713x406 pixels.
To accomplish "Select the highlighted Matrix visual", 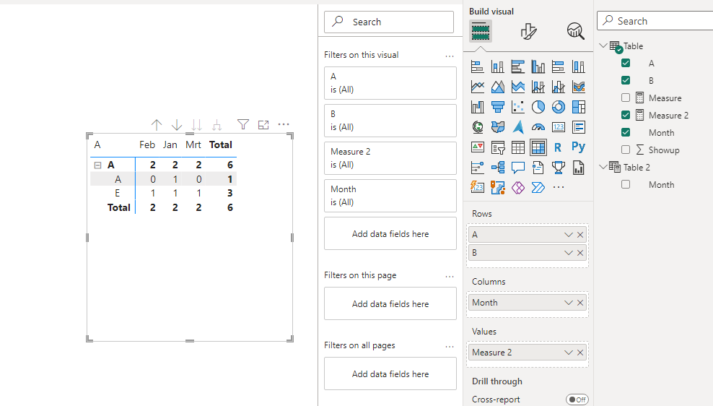I will click(x=538, y=147).
